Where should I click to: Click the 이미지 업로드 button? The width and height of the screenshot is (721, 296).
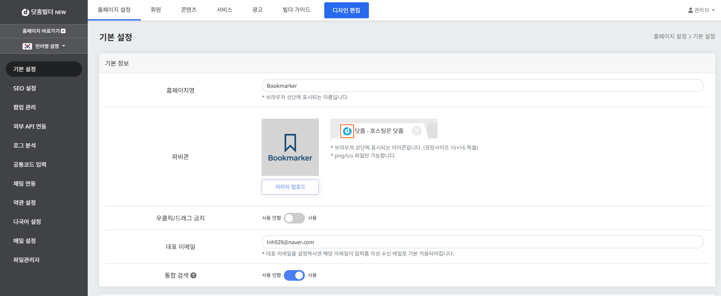tap(290, 187)
